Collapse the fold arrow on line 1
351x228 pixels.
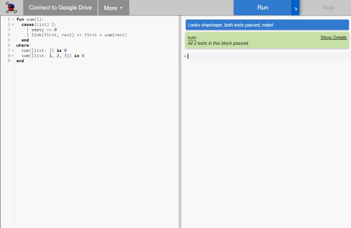tap(13, 19)
